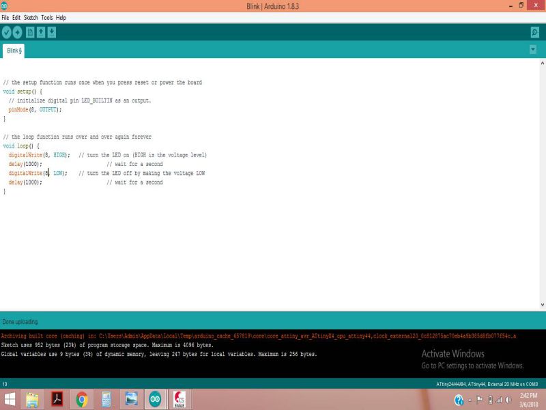Open the File menu
Viewport: 546px width, 410px height.
[x=5, y=18]
